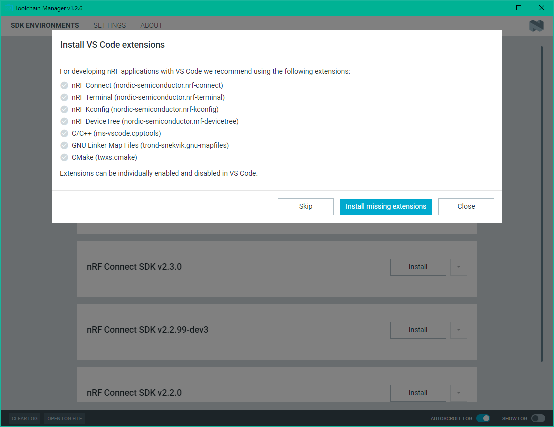Click the nRF DeviceTree extension name text
The width and height of the screenshot is (554, 427).
(x=155, y=121)
